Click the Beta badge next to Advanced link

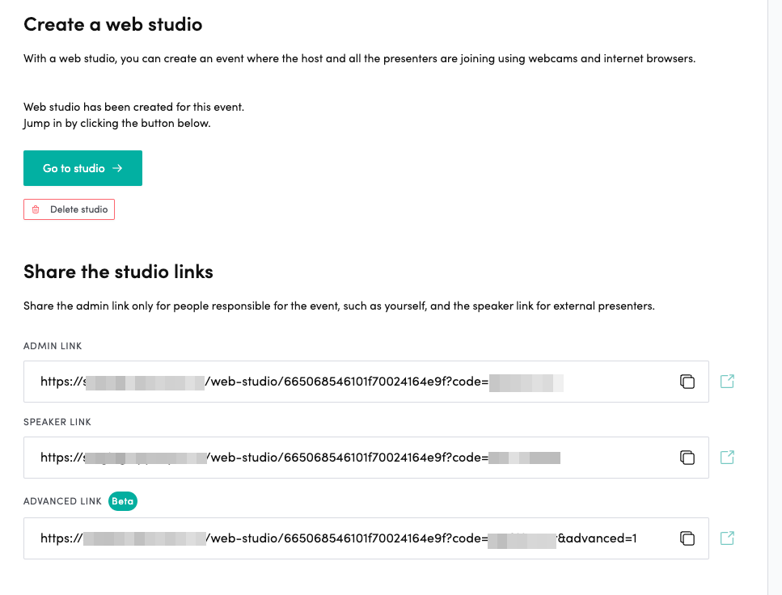click(x=122, y=501)
